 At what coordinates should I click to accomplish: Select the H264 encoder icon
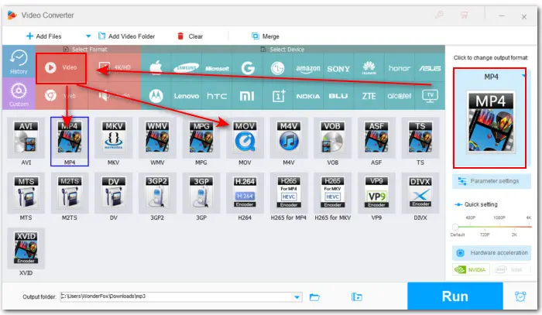pyautogui.click(x=245, y=193)
